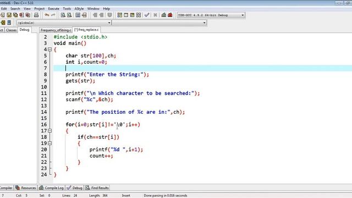Open the AStyle menu

pos(79,9)
